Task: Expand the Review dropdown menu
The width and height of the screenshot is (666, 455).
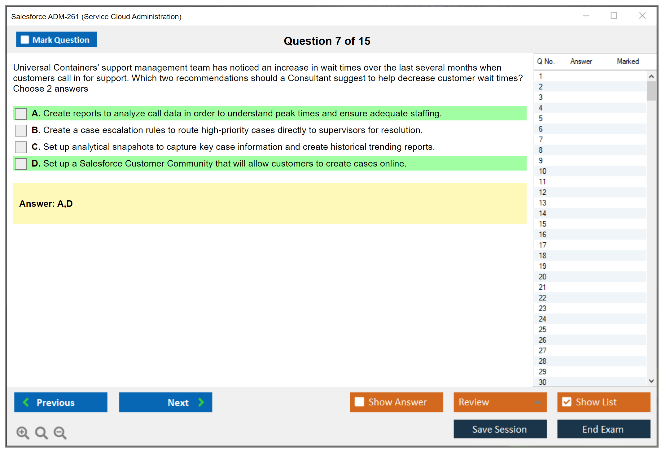Action: 537,402
